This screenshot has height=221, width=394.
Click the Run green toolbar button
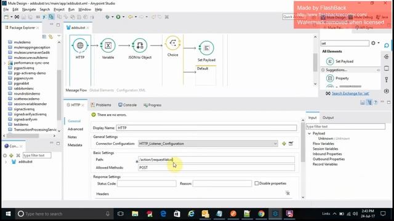[118, 17]
